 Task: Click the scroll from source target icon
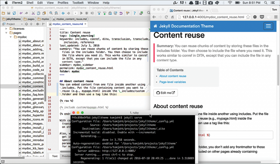click(x=27, y=24)
